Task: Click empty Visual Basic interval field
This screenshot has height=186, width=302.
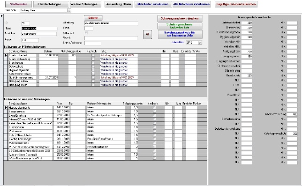Action: [x=247, y=95]
